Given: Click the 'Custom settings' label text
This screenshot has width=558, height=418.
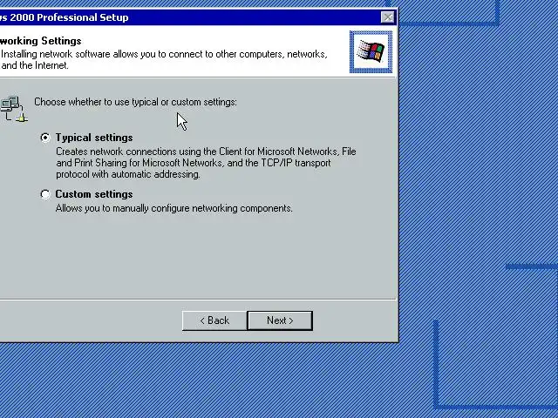Looking at the screenshot, I should [94, 194].
